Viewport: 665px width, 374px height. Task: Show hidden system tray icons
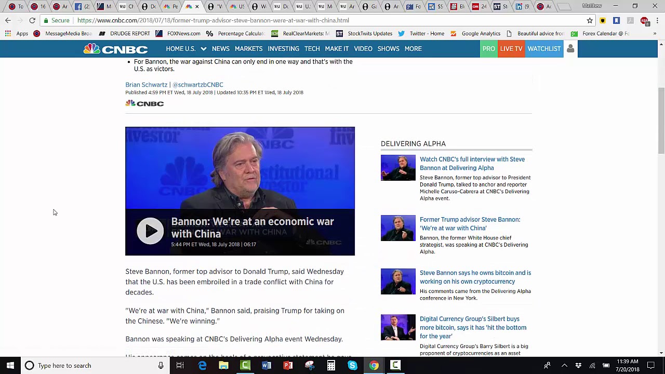pos(564,366)
